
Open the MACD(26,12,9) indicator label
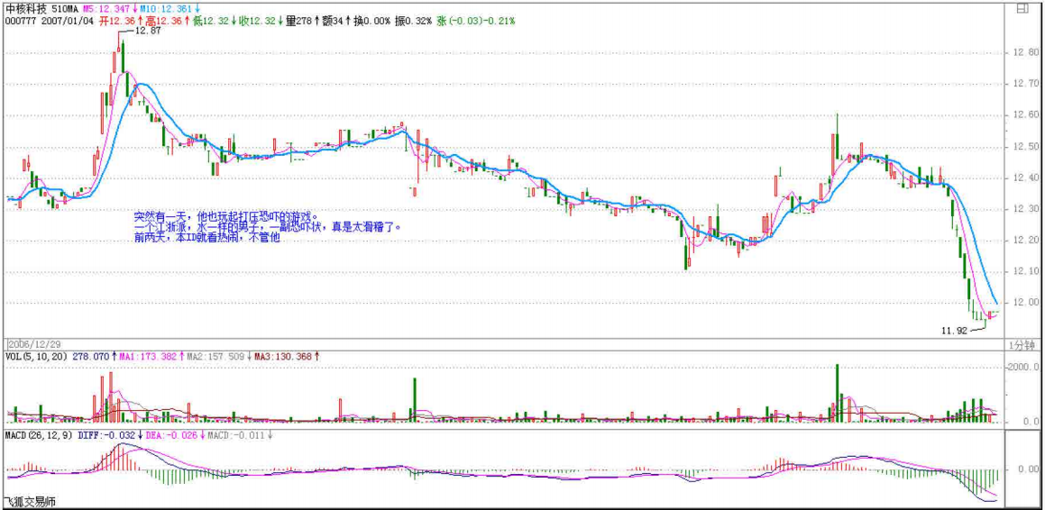(39, 435)
